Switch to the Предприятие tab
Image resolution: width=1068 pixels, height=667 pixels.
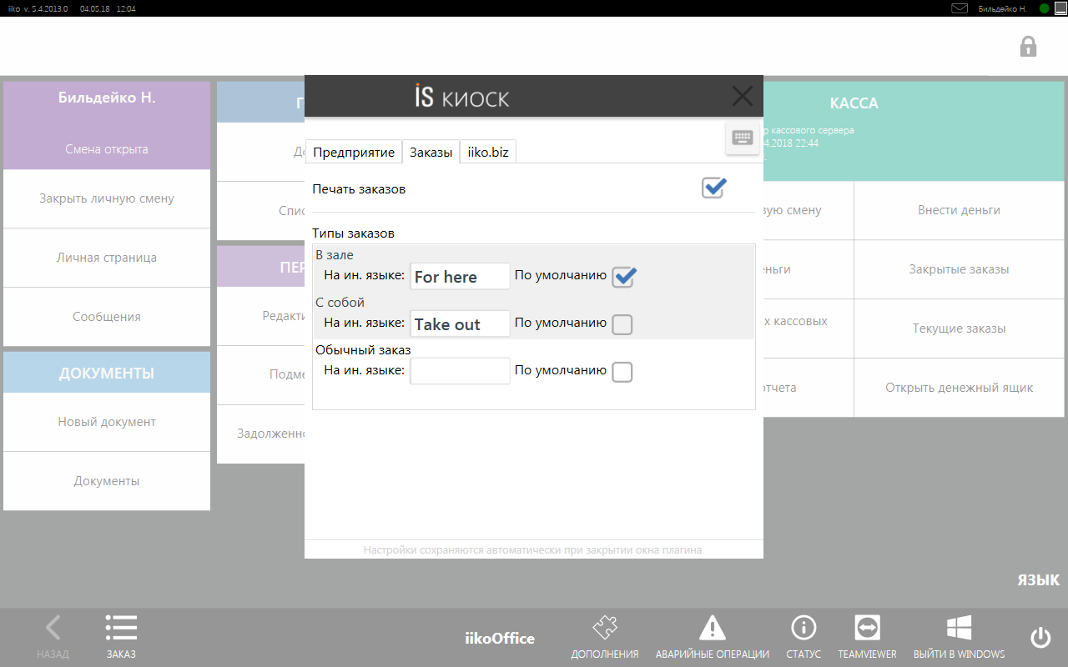click(x=354, y=152)
